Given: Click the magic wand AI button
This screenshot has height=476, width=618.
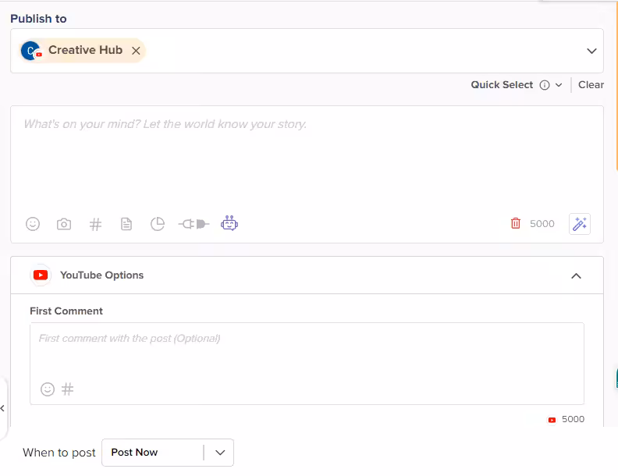Looking at the screenshot, I should 579,224.
